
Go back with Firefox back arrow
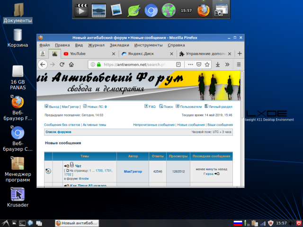(x=43, y=64)
